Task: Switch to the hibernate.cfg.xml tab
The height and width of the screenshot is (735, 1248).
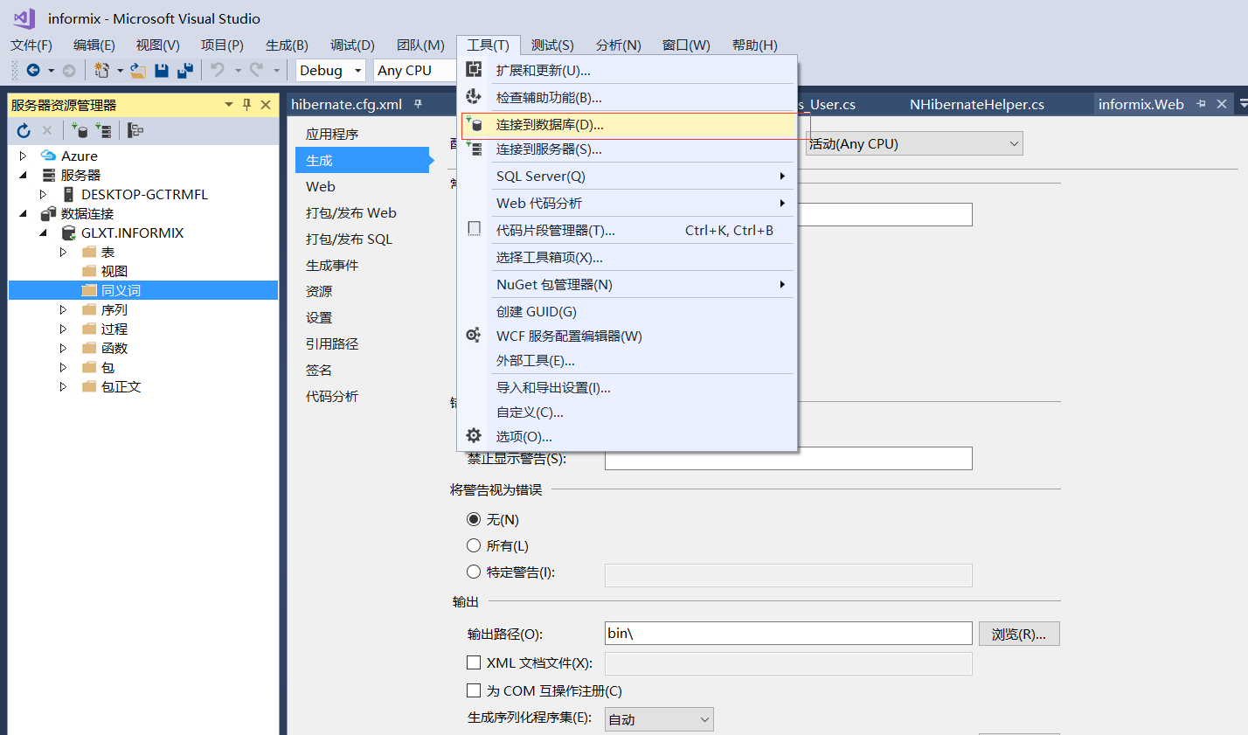Action: point(346,104)
